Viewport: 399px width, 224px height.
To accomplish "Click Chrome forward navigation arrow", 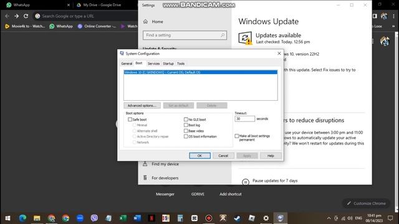I will 17,16.
